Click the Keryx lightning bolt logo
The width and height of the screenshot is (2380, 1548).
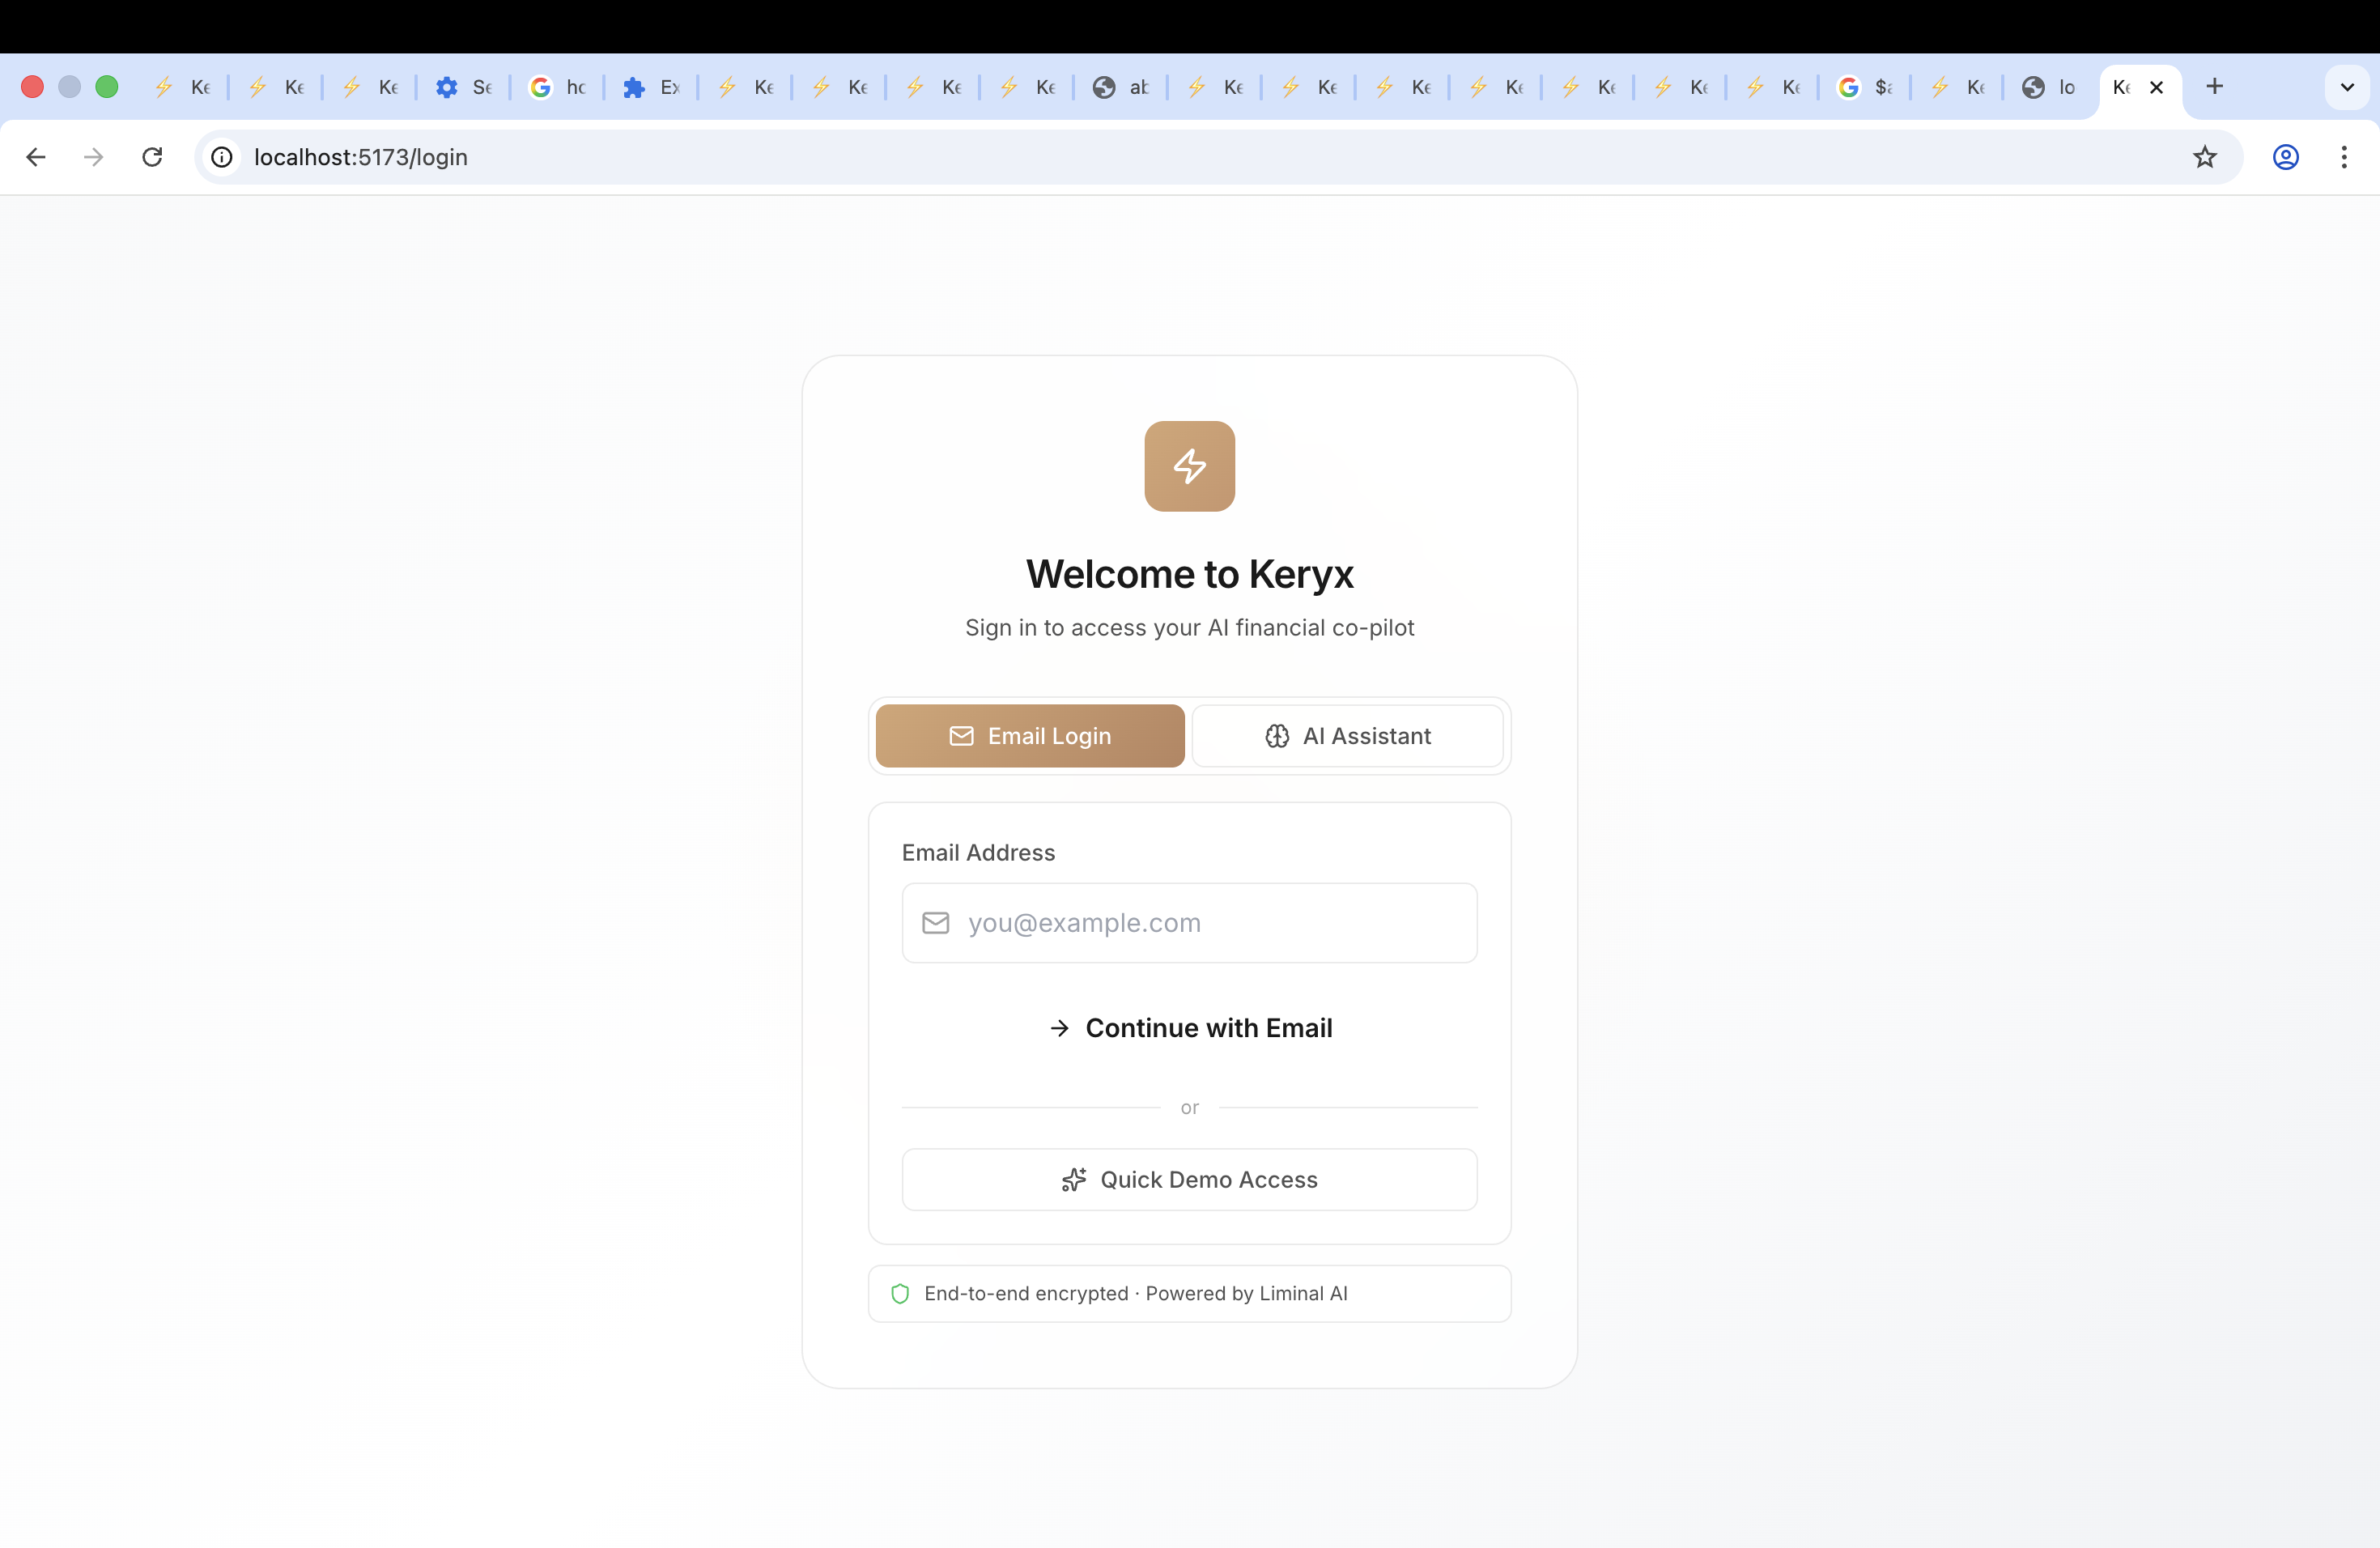[x=1189, y=466]
